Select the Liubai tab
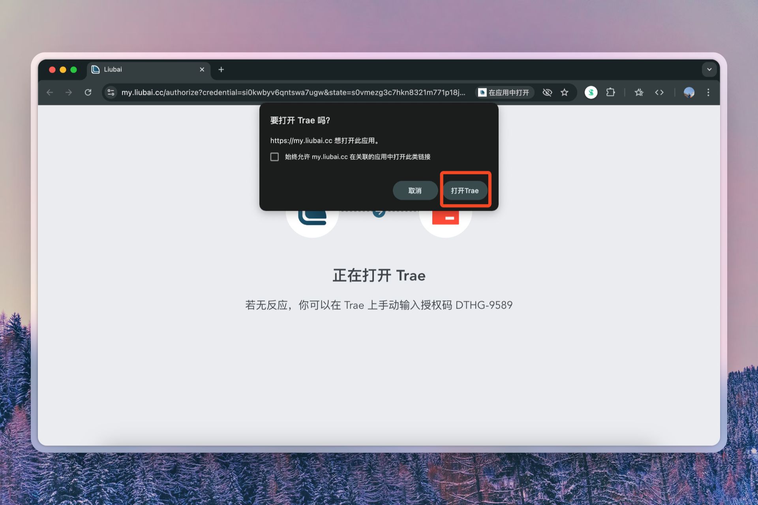 point(146,69)
